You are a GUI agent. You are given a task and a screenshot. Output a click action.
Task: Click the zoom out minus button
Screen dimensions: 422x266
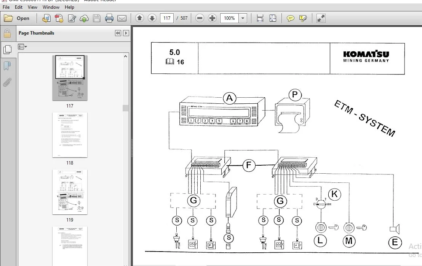click(x=200, y=18)
